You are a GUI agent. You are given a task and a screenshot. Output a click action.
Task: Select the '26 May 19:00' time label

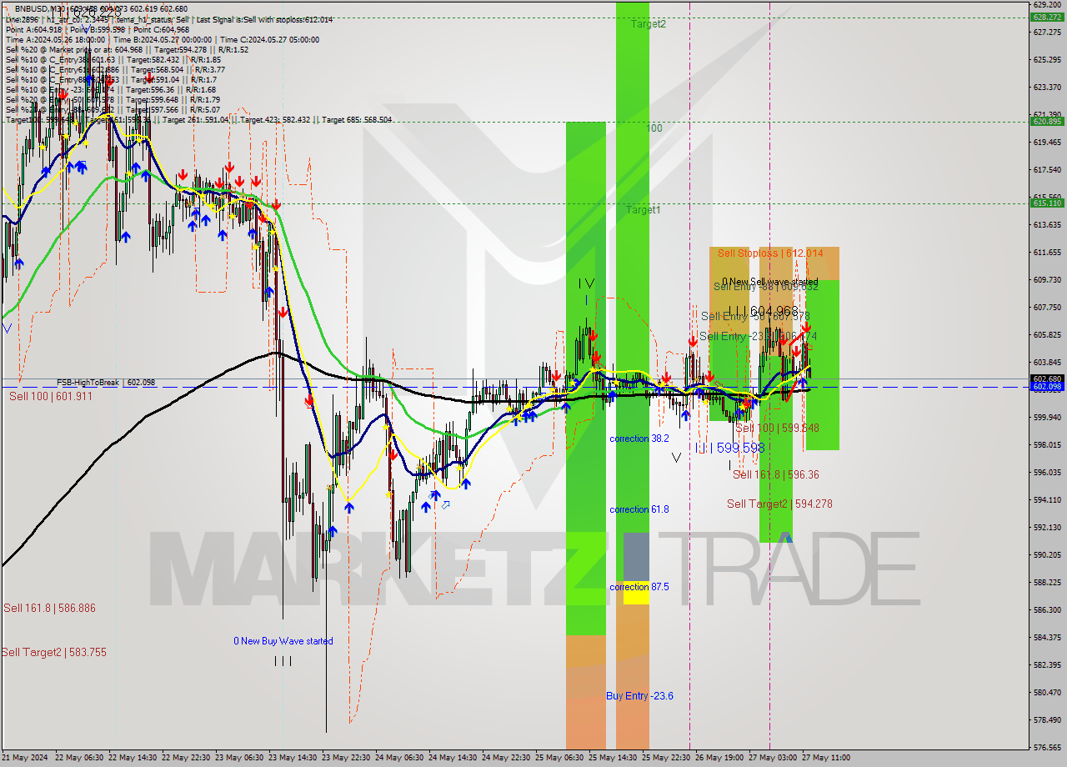(x=719, y=758)
